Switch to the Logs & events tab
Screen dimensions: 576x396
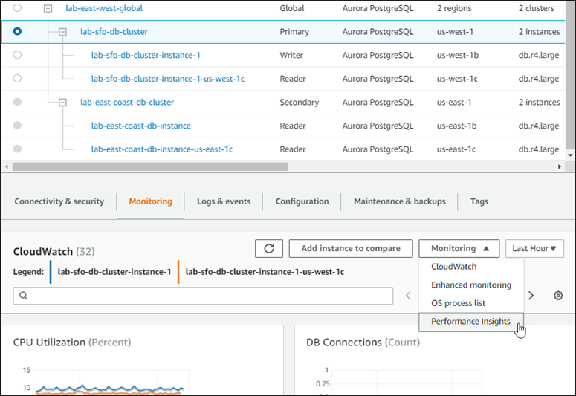(224, 201)
